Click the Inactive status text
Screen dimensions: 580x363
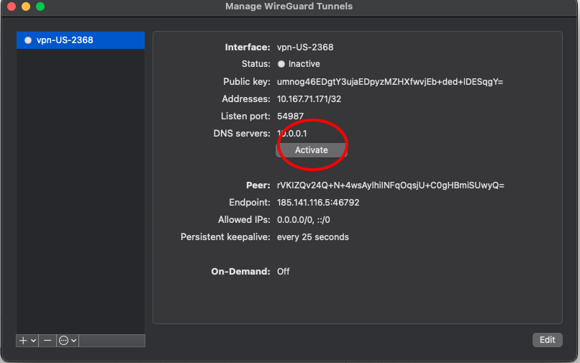tap(304, 64)
